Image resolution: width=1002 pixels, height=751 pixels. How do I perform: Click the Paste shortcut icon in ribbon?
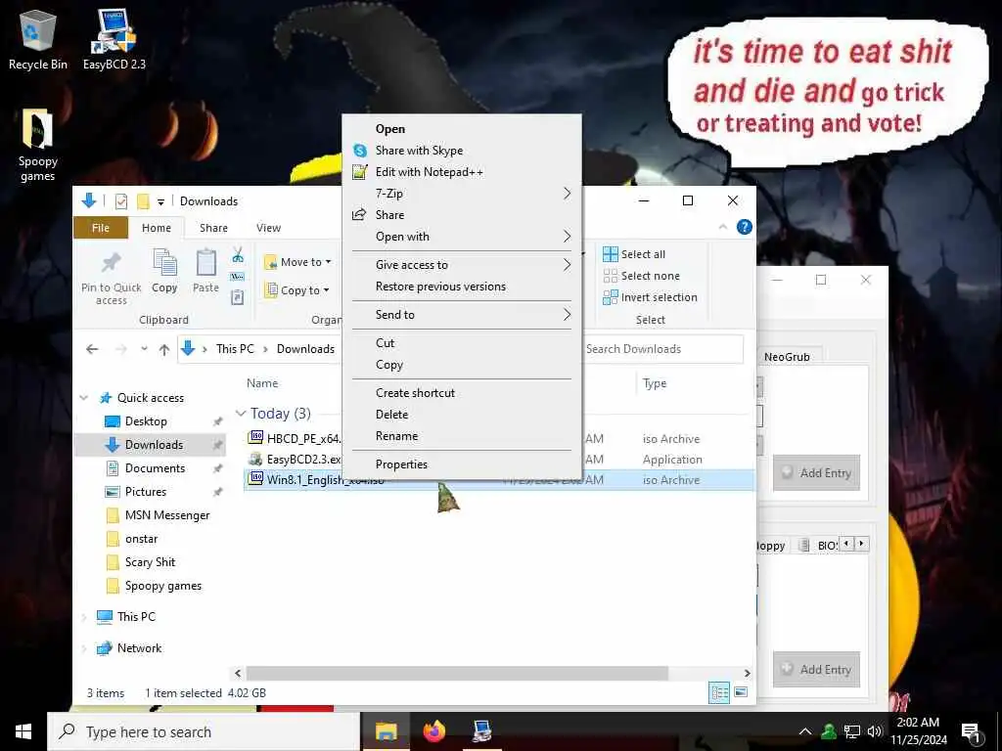tap(238, 297)
